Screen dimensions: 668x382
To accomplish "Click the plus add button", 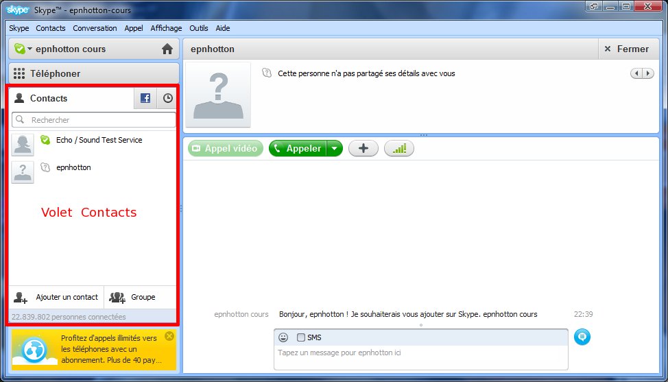I will coord(363,149).
